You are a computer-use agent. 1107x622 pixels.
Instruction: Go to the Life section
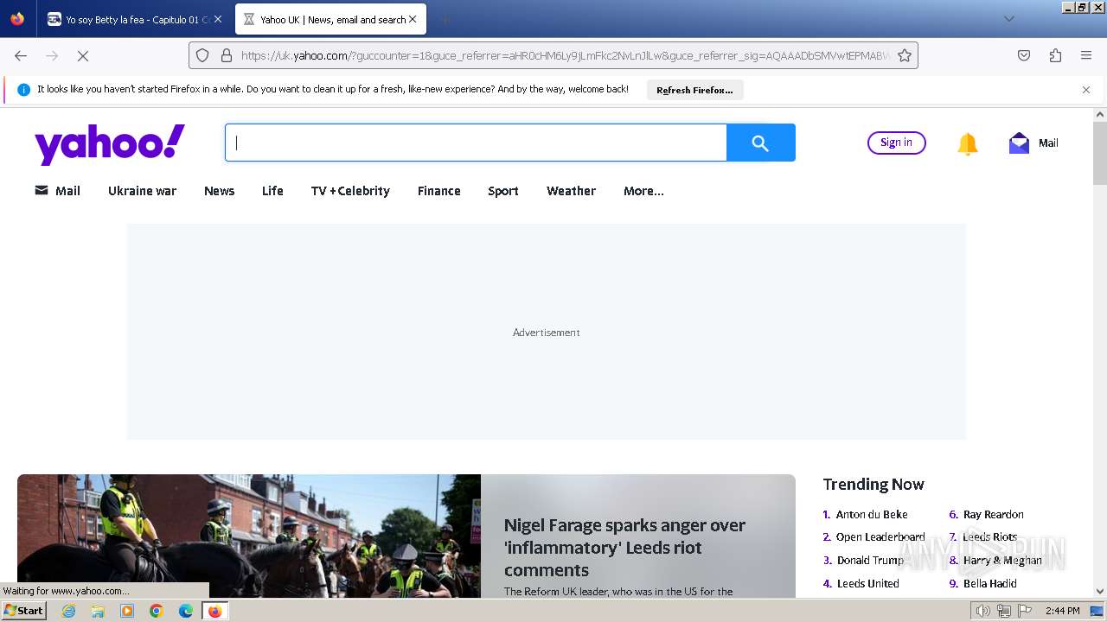click(272, 191)
